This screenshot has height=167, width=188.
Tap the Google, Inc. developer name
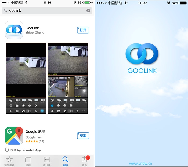[x=34, y=137]
